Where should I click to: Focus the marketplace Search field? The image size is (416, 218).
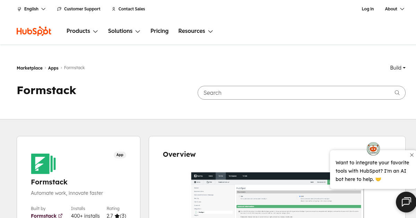tap(301, 93)
